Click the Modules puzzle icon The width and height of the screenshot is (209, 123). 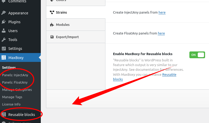[52, 25]
